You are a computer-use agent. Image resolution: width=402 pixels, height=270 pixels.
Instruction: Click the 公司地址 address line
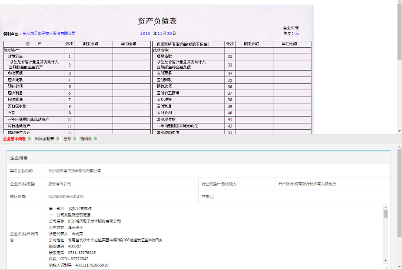(105, 240)
